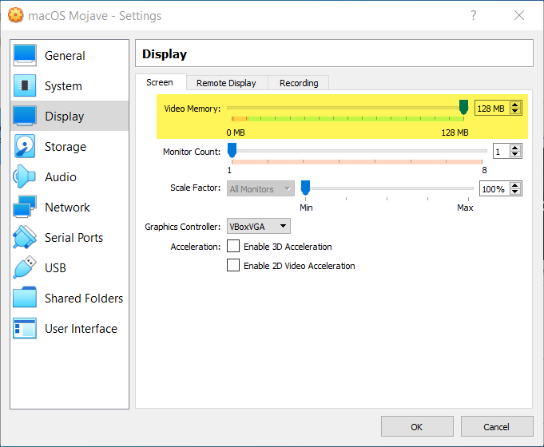Click the Scale Factor slider handle
544x447 pixels.
coord(305,188)
